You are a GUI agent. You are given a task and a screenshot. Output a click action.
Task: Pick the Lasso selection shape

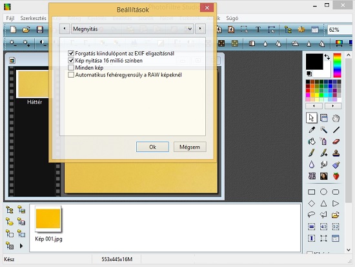(312, 215)
